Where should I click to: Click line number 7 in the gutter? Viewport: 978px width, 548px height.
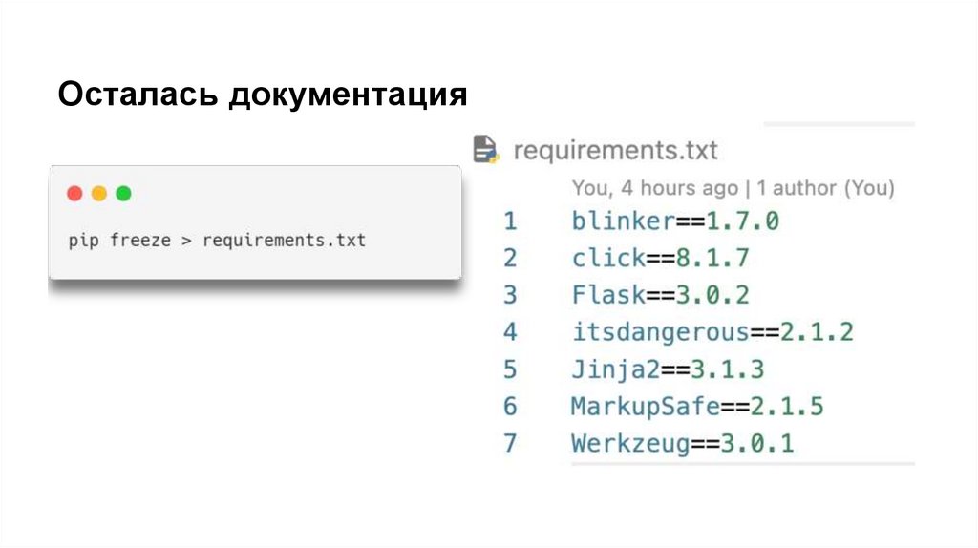point(510,444)
